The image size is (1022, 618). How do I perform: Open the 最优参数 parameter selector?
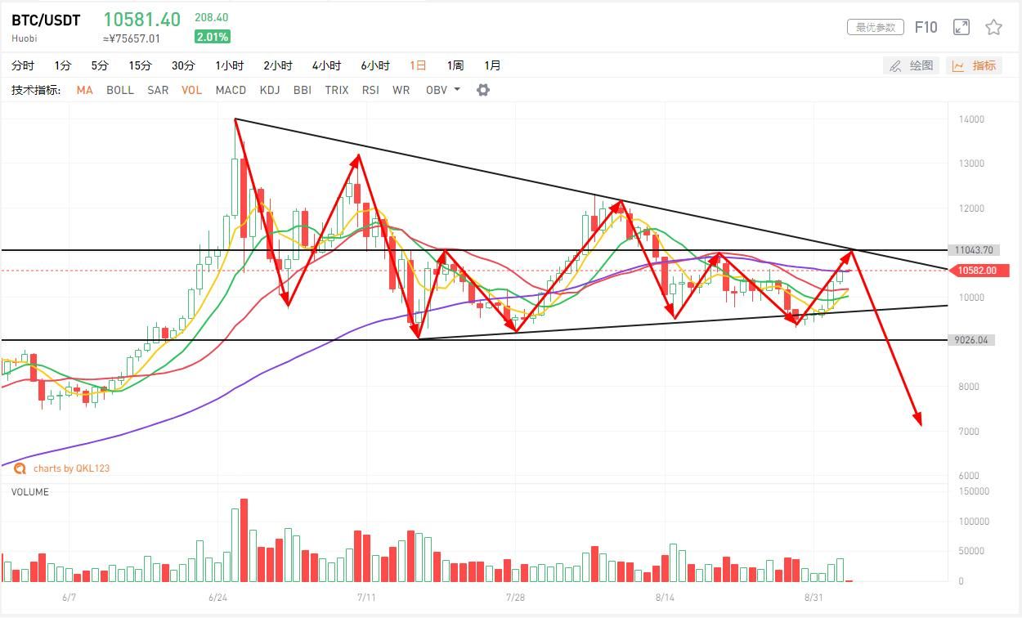coord(876,27)
